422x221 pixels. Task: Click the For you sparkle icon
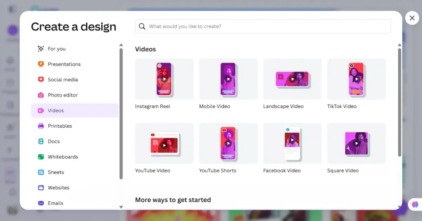41,48
